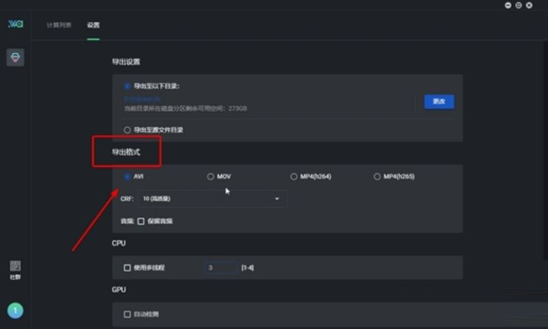The height and width of the screenshot is (329, 548).
Task: Select the 设置 tab
Action: click(x=93, y=25)
